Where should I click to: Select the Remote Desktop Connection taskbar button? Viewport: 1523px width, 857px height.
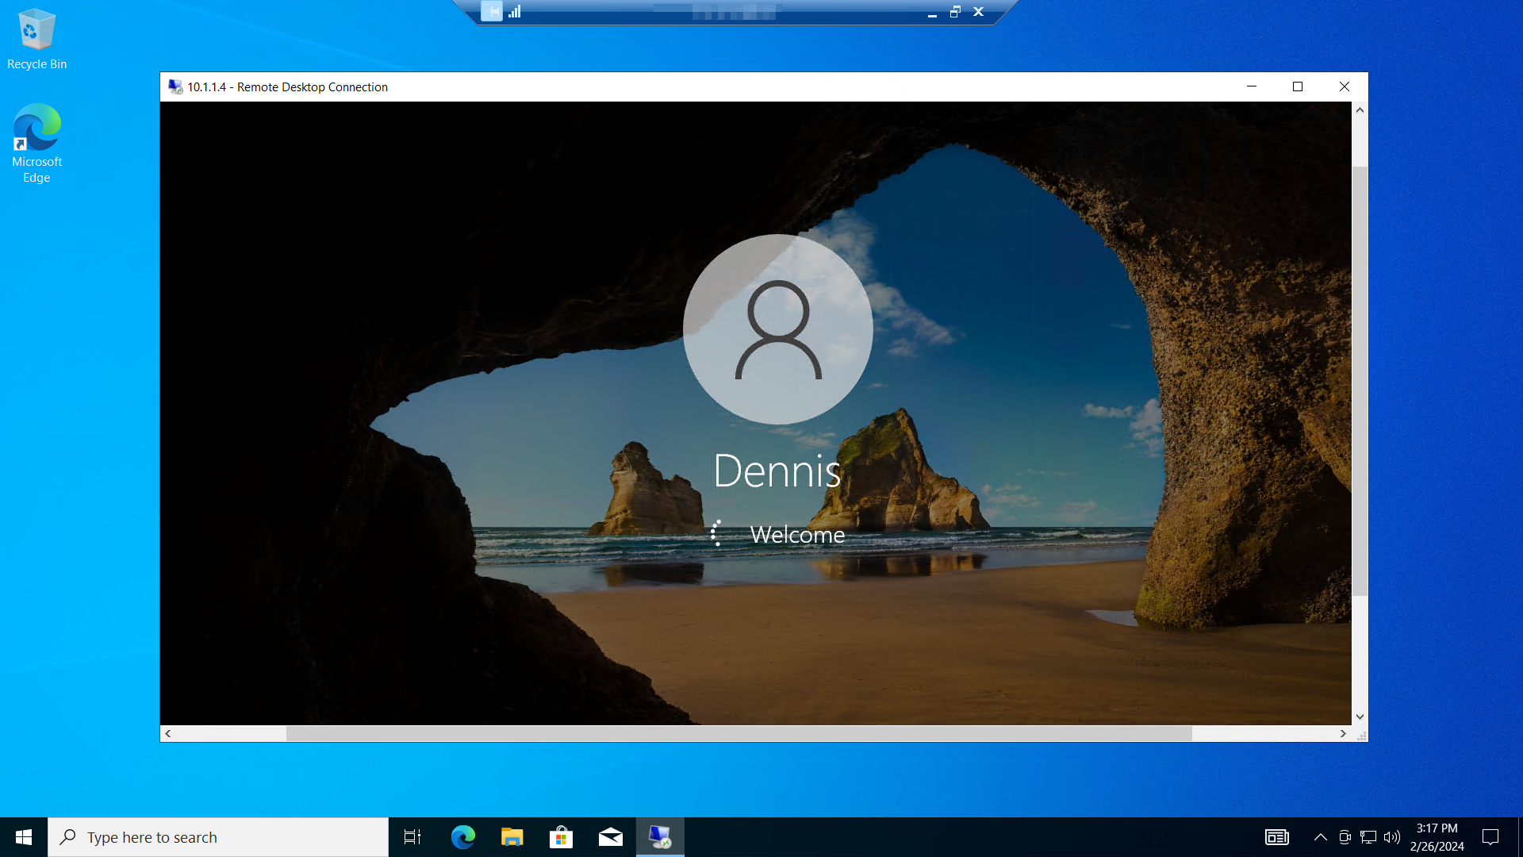point(659,837)
